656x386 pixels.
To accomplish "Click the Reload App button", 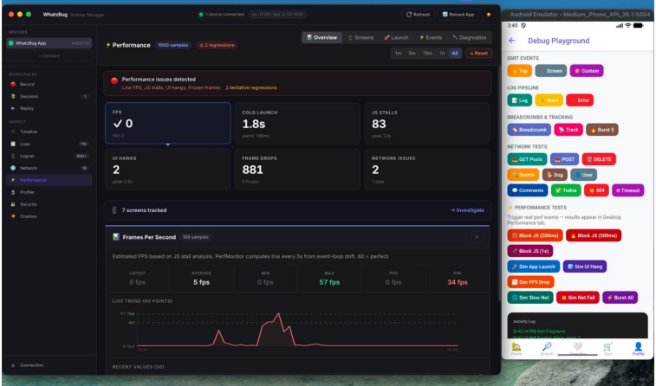I will tap(458, 15).
